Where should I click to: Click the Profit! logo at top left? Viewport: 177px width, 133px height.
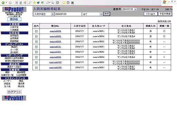pyautogui.click(x=14, y=9)
